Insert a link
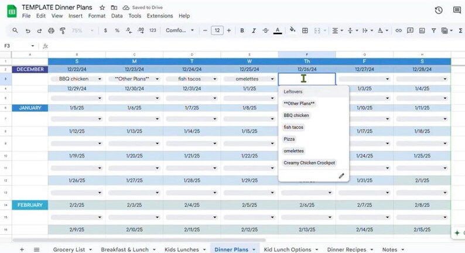 pos(399,30)
